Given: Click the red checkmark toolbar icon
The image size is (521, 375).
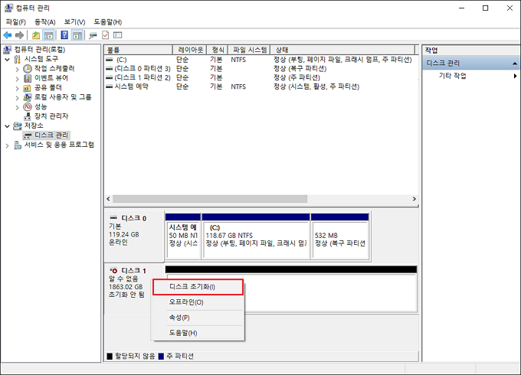Looking at the screenshot, I should 105,35.
